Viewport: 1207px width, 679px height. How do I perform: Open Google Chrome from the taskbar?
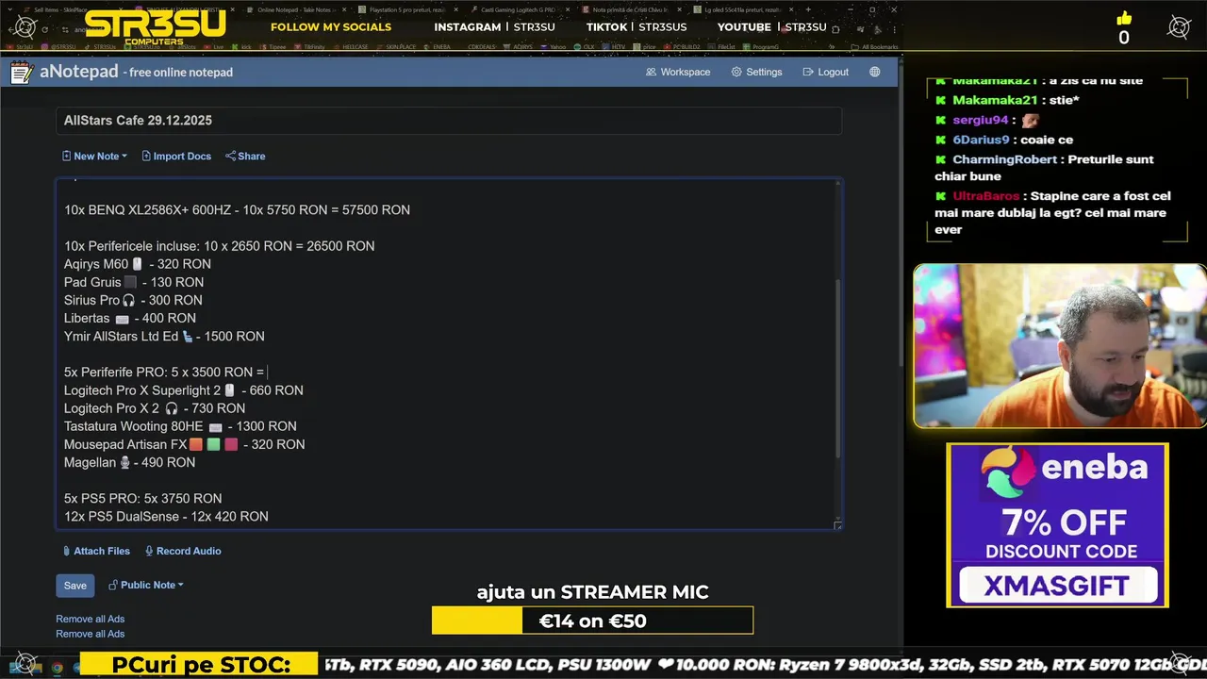57,668
